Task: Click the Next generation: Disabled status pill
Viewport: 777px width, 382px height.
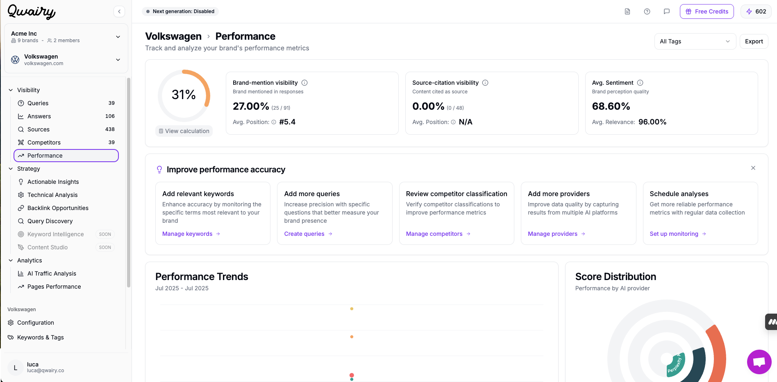Action: [x=180, y=11]
